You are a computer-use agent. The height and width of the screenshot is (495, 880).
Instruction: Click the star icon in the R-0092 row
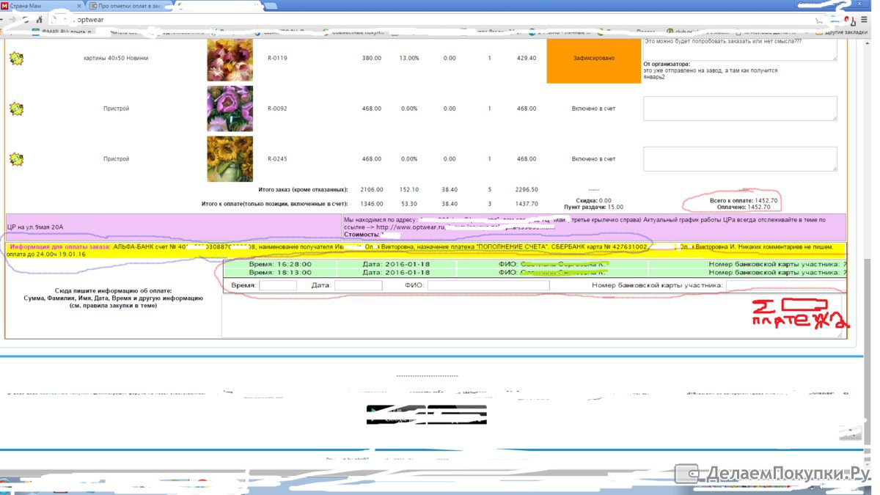point(16,109)
